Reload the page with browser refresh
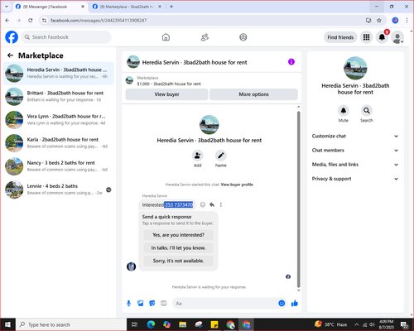Screen dimensions: 414x331 [31, 21]
